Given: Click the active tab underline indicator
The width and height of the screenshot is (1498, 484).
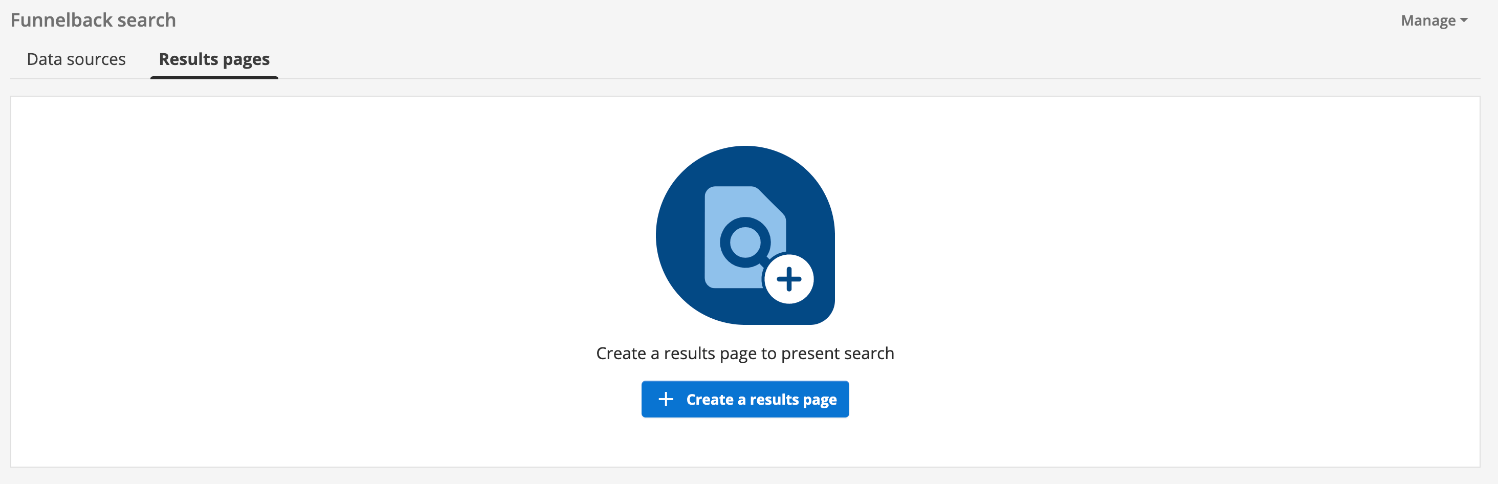Looking at the screenshot, I should click(213, 75).
